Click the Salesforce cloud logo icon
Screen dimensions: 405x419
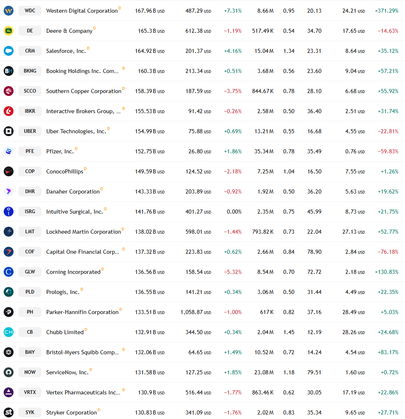click(x=9, y=51)
